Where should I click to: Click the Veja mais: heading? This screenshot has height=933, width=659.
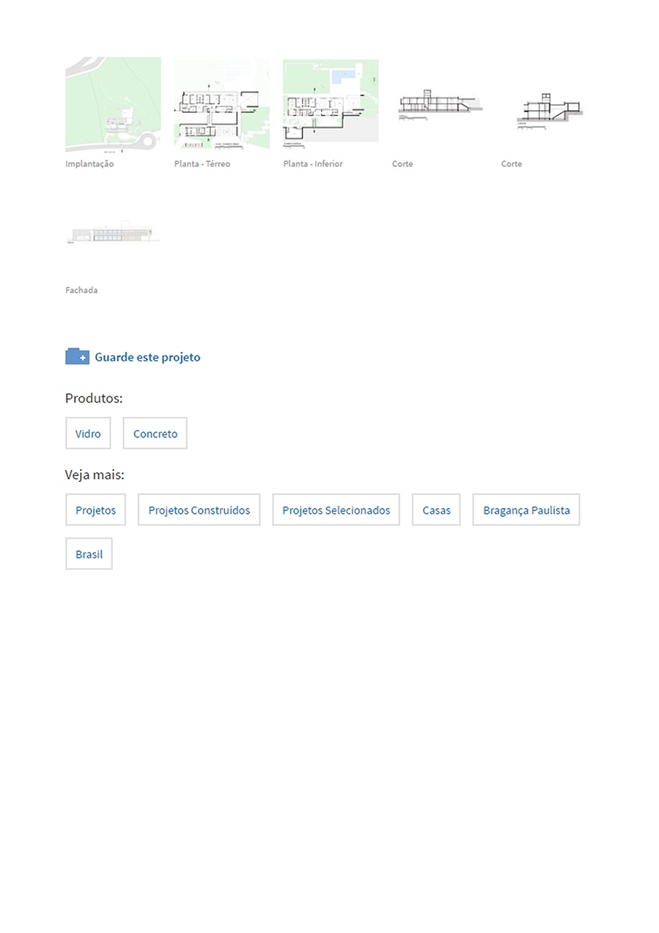tap(95, 475)
